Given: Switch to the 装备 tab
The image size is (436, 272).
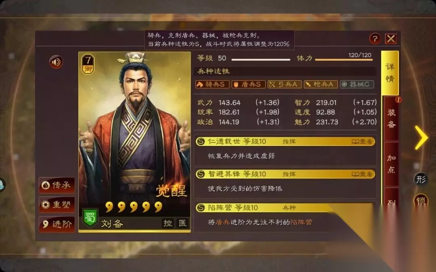Looking at the screenshot, I should [391, 118].
